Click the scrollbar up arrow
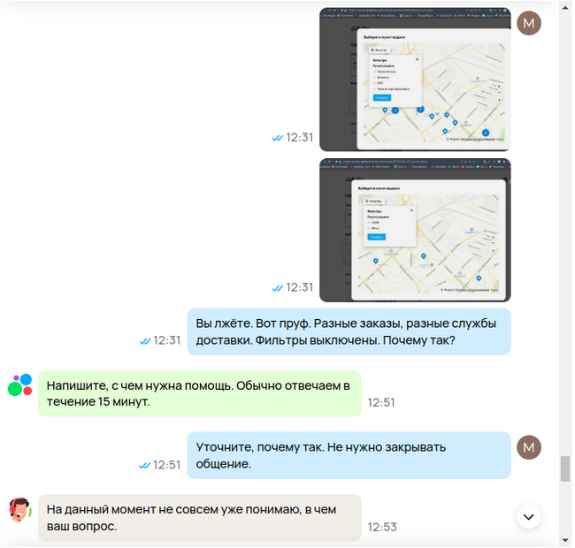575x548 pixels. pyautogui.click(x=565, y=7)
